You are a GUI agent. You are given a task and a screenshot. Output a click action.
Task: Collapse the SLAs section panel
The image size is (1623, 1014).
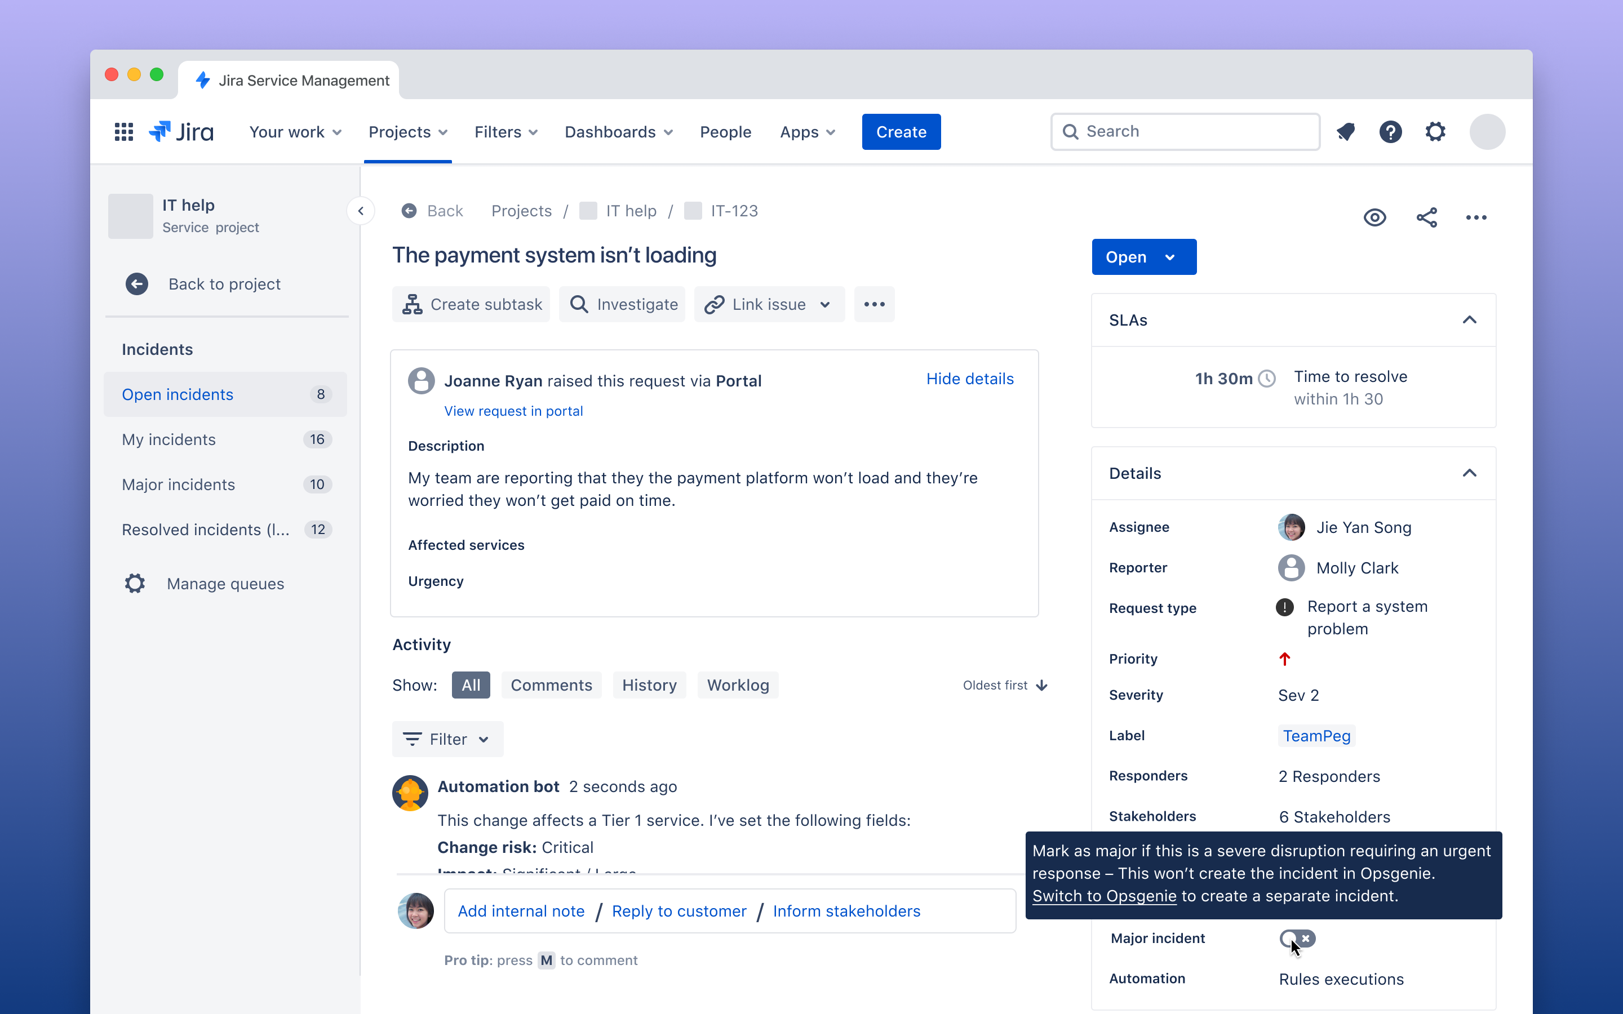(x=1470, y=320)
